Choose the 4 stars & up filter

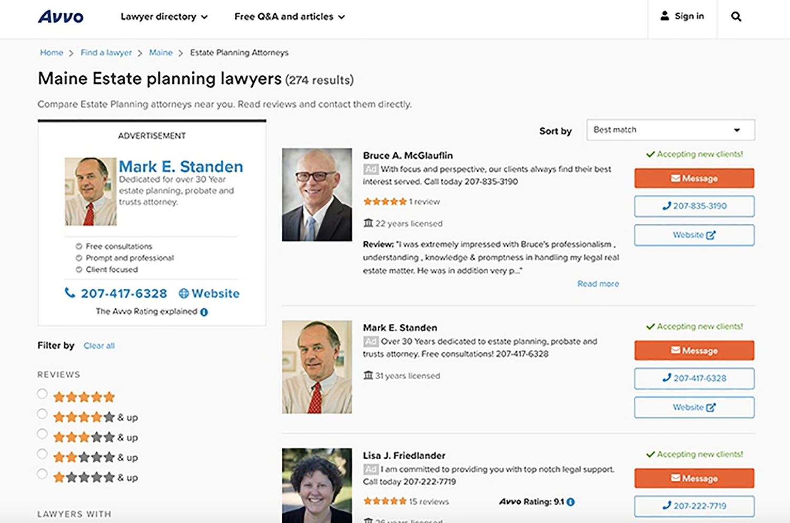click(x=42, y=413)
